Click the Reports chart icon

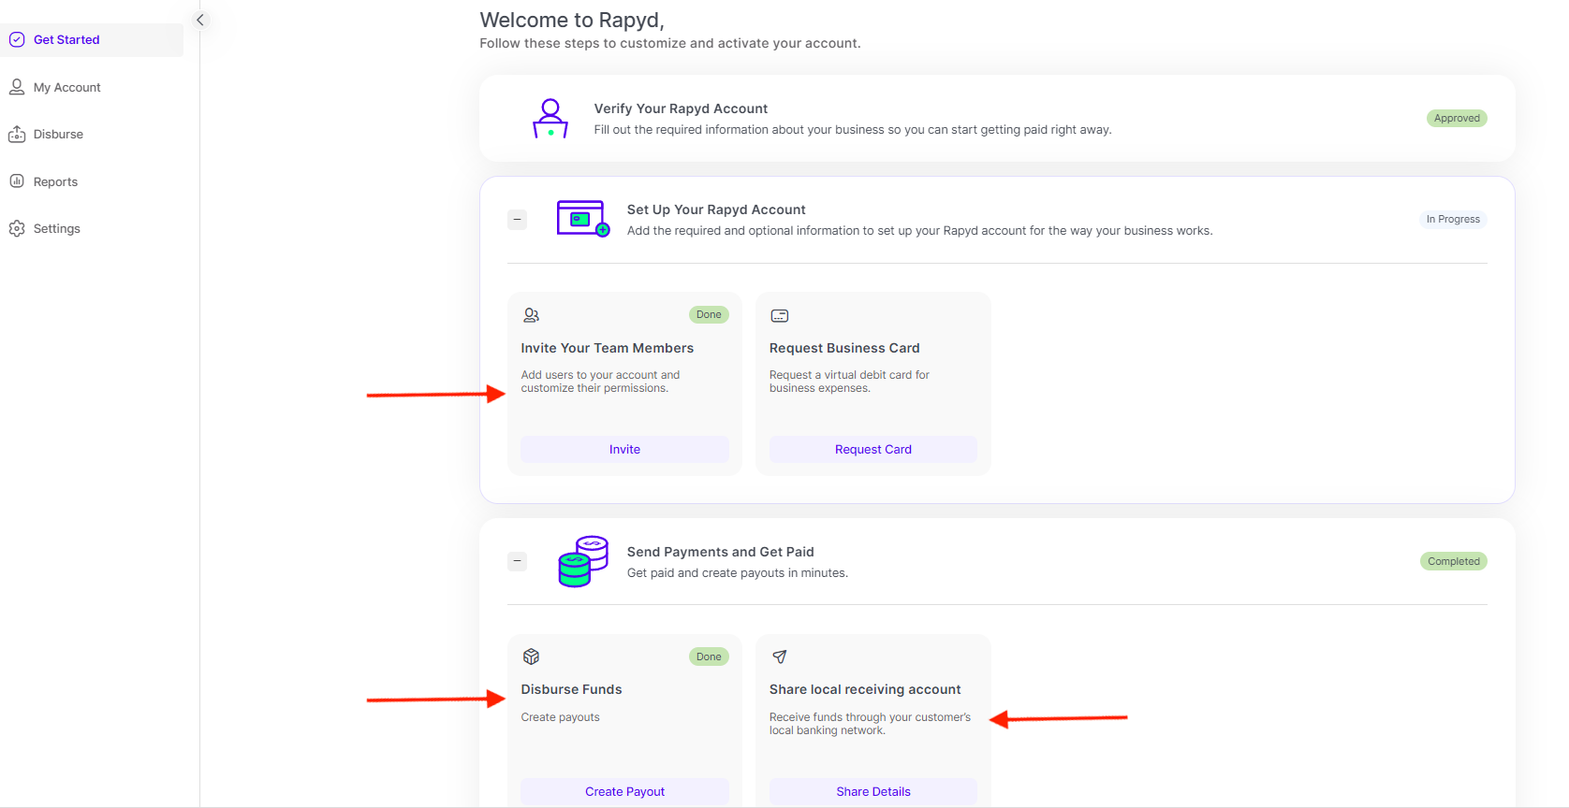click(17, 181)
